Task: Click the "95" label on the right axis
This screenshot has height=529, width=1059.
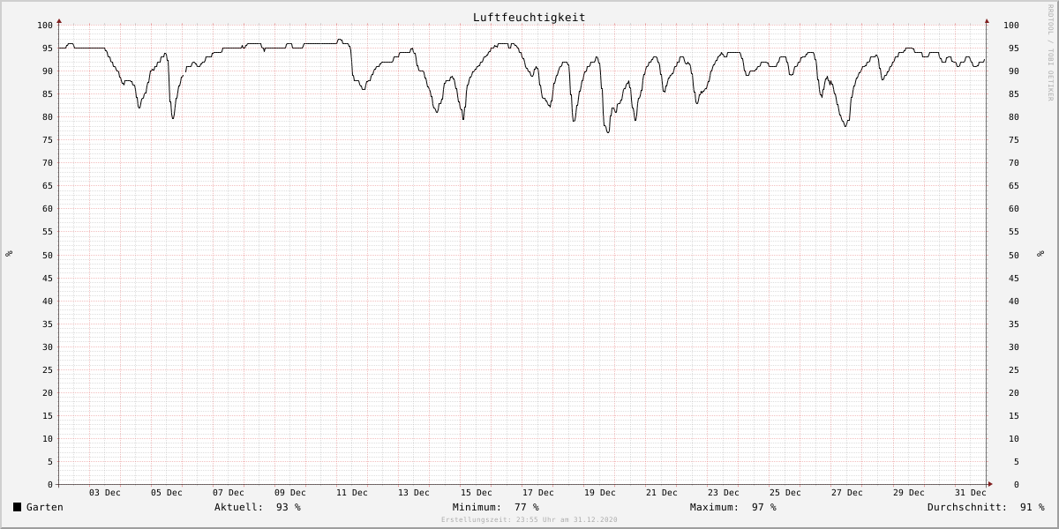Action: (1014, 48)
